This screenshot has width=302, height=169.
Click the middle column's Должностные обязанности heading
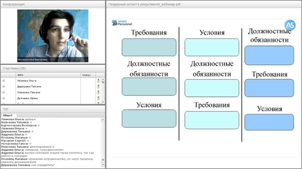tap(212, 69)
